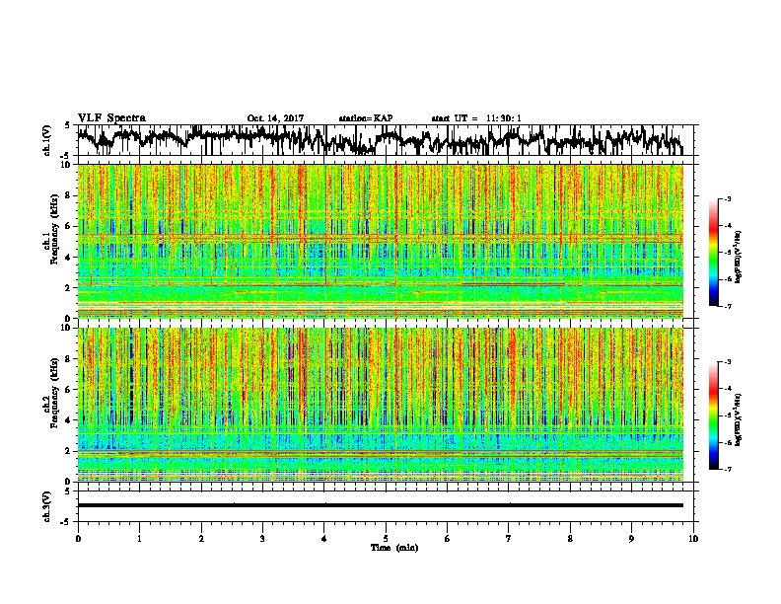Click the ch.1 frequency tick label "6"
Screen dimensions: 781x604
pos(70,226)
